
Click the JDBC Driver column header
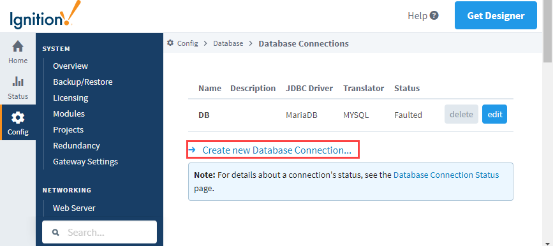tap(309, 88)
